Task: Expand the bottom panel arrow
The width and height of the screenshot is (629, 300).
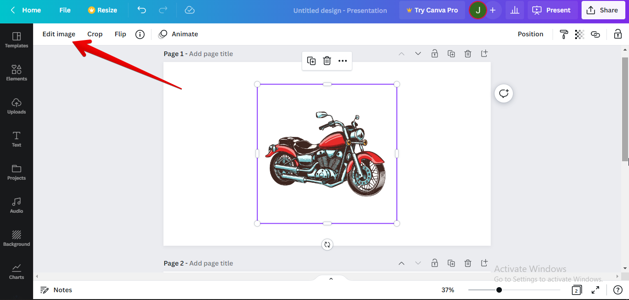Action: 330,278
